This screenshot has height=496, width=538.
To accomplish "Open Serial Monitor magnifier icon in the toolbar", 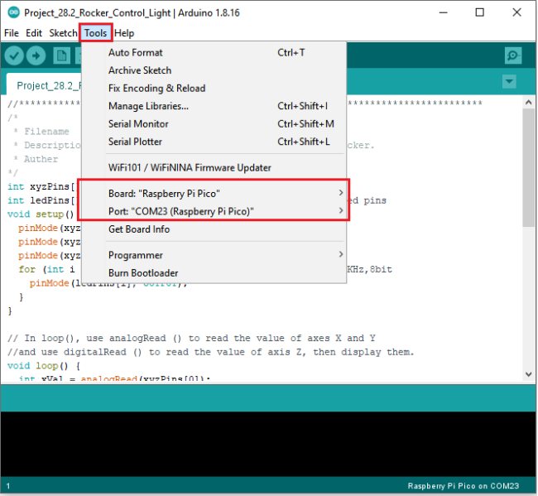I will click(513, 55).
